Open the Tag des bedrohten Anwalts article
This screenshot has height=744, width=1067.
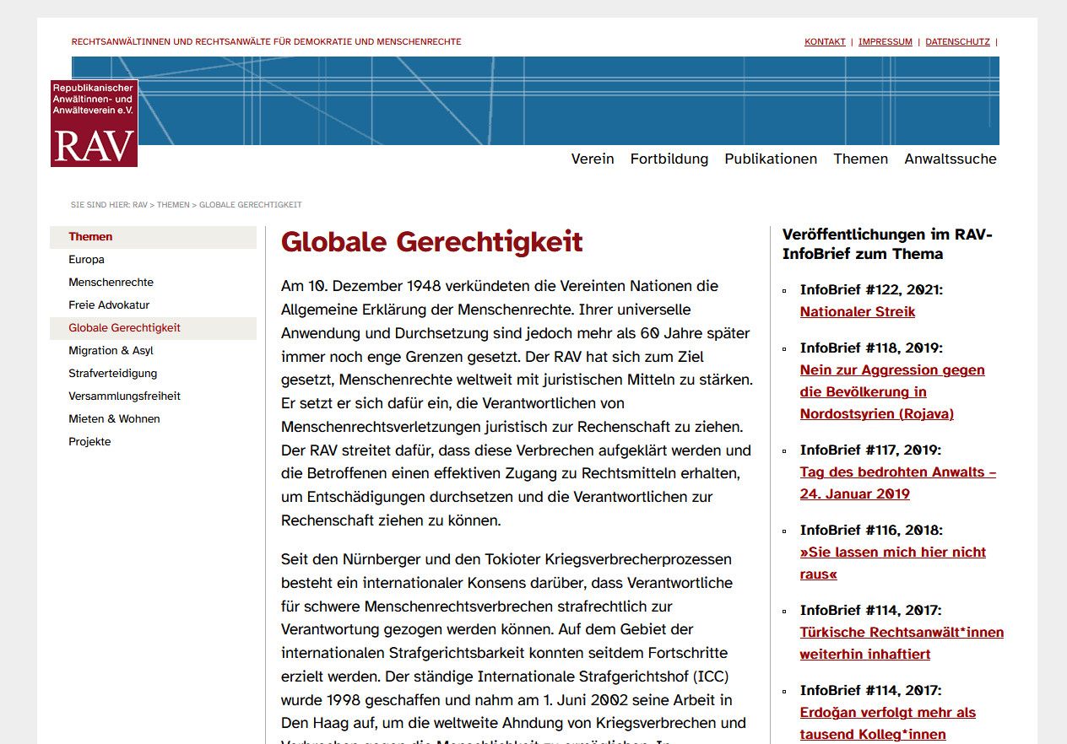coord(897,472)
